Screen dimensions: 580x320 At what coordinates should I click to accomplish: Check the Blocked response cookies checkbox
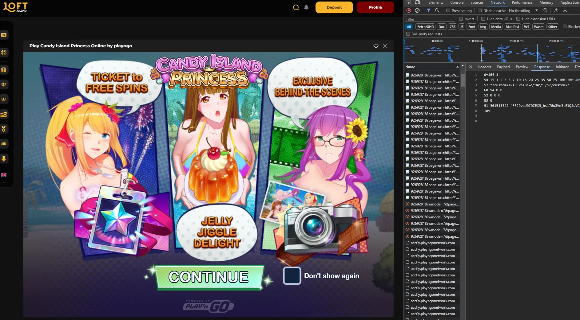point(565,26)
